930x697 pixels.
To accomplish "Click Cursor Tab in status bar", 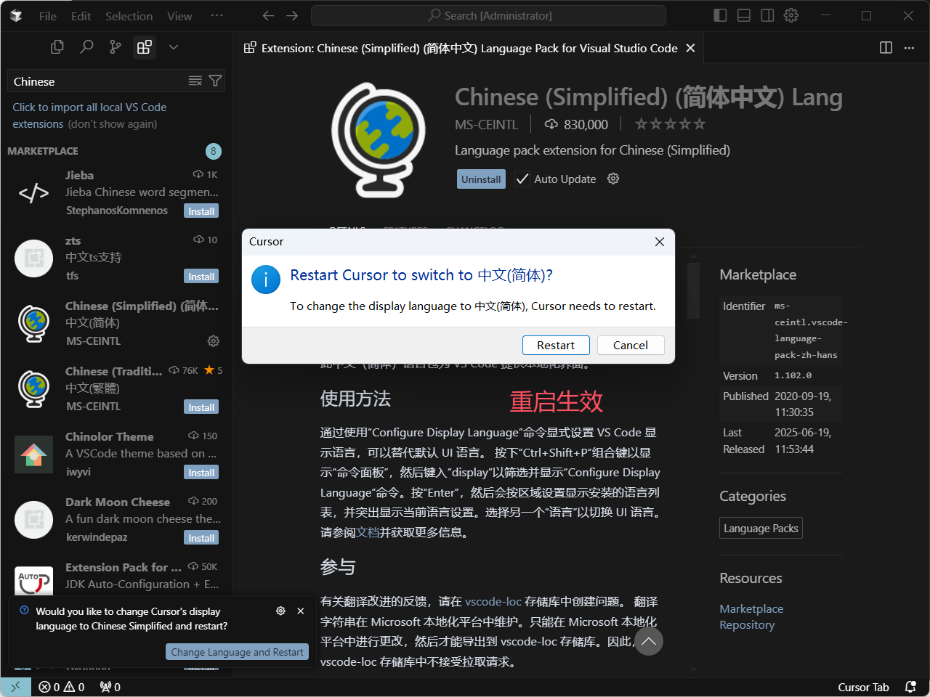I will pyautogui.click(x=863, y=688).
